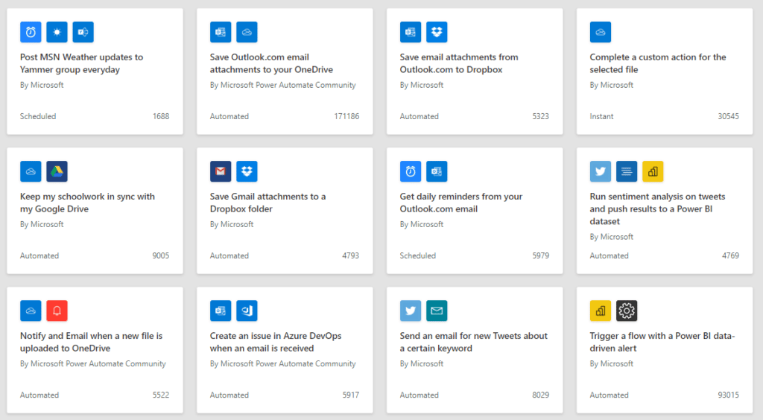
Task: Click the teal mail icon in Tweets card
Action: pos(437,311)
